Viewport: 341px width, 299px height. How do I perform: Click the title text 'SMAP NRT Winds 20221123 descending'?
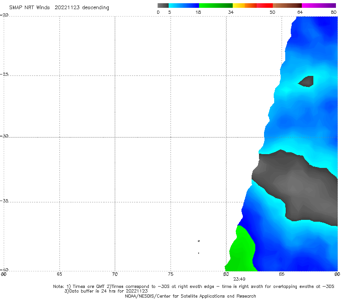click(x=59, y=8)
